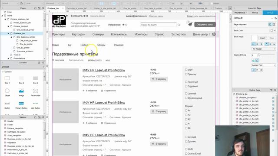Click the search magnifier on site header
This screenshot has width=278, height=156.
179,25
